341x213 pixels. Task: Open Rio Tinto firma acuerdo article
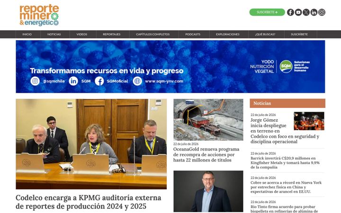coord(284,209)
